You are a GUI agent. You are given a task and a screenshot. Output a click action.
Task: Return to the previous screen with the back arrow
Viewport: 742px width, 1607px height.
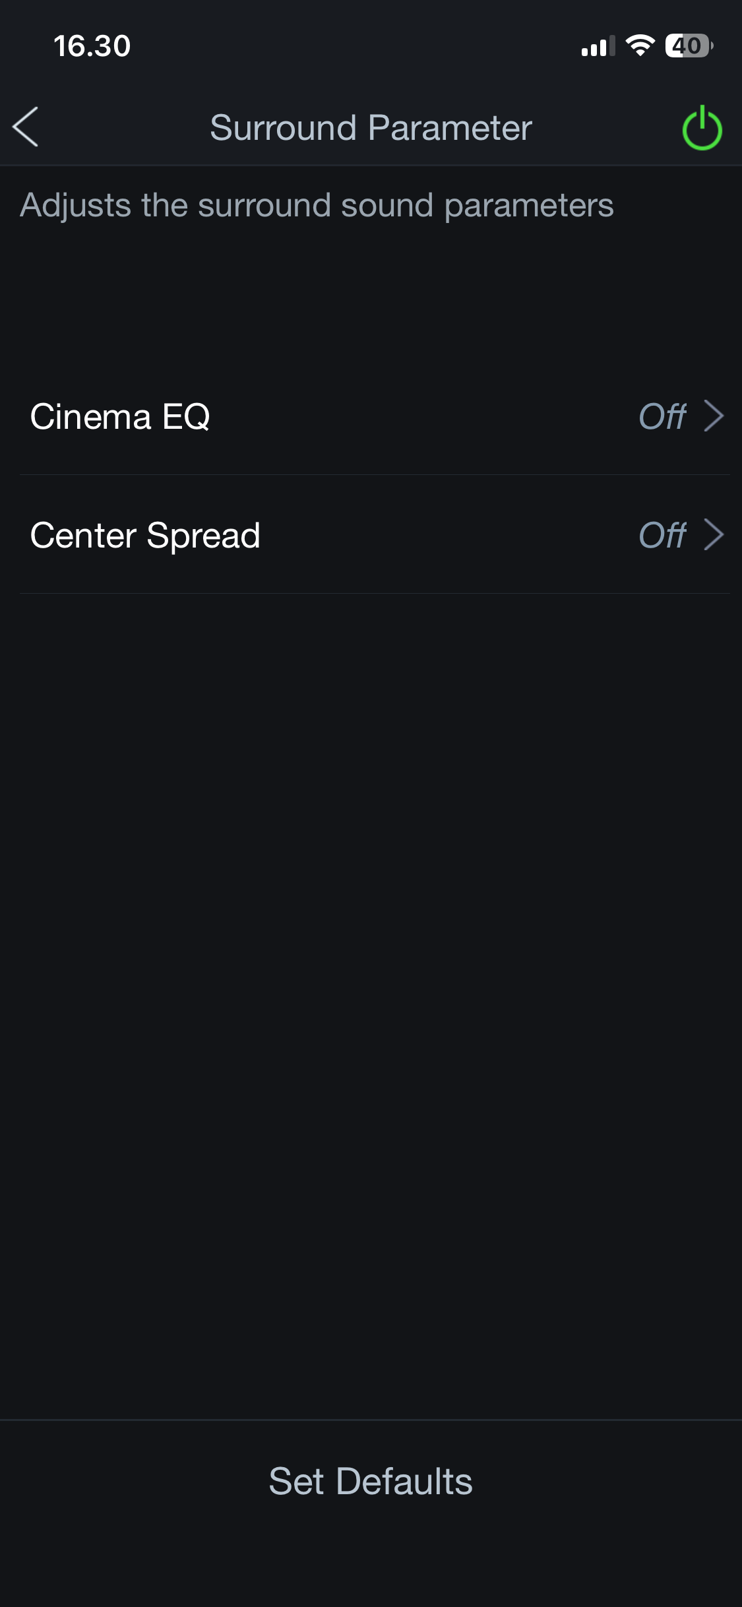click(26, 127)
